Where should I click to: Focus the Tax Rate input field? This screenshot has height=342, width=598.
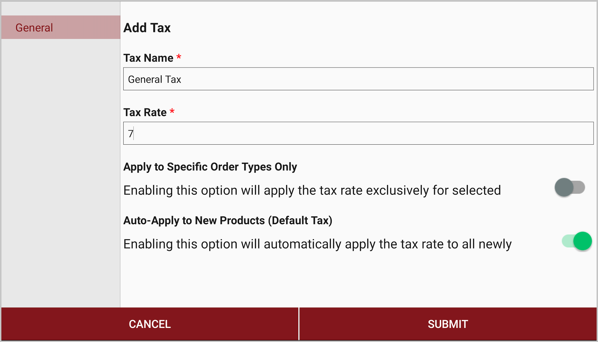(358, 133)
